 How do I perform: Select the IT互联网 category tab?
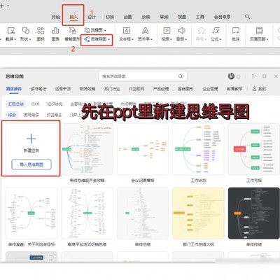click(136, 89)
